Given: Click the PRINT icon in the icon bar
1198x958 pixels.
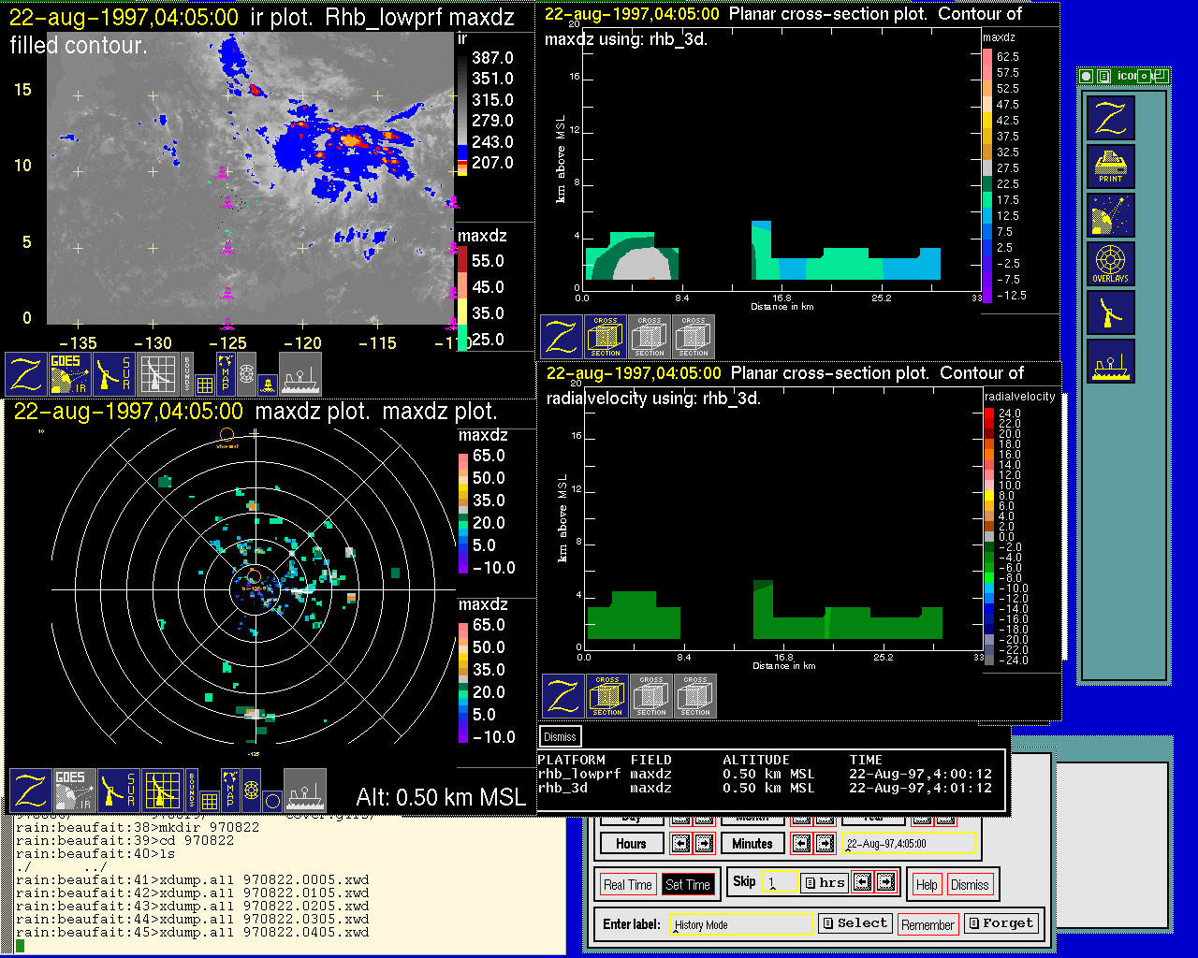Looking at the screenshot, I should (1110, 167).
